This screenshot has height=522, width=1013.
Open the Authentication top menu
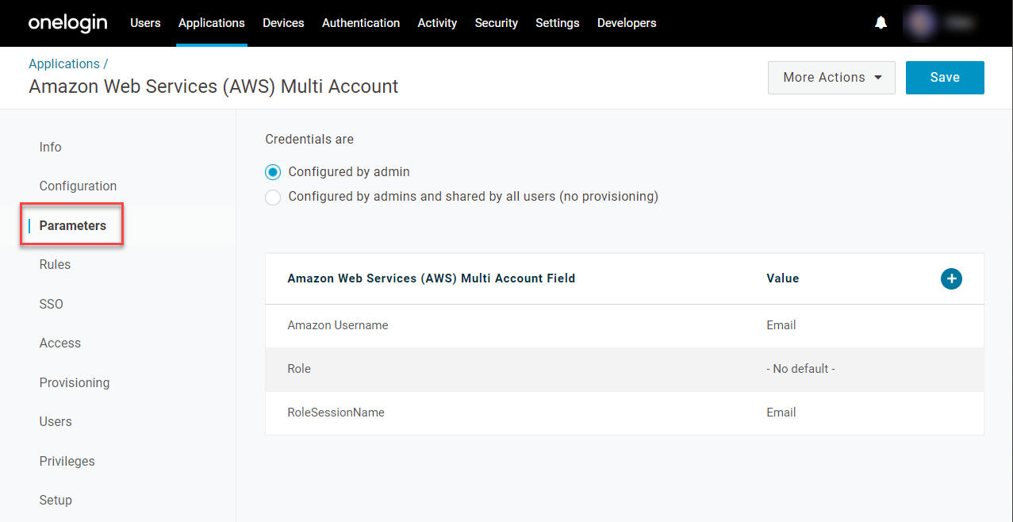(x=361, y=23)
